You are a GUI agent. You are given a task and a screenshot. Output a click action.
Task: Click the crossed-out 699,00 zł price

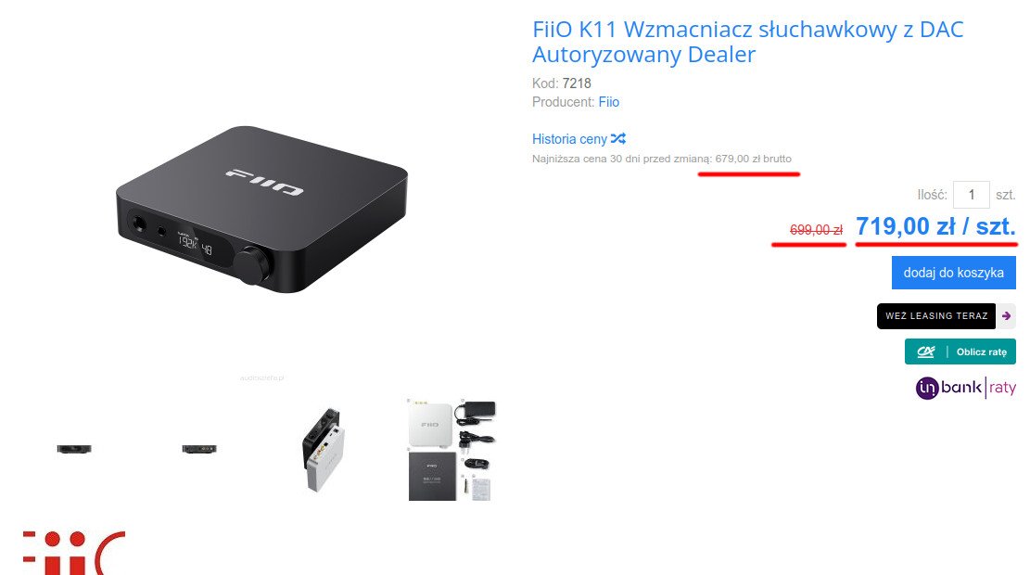816,230
